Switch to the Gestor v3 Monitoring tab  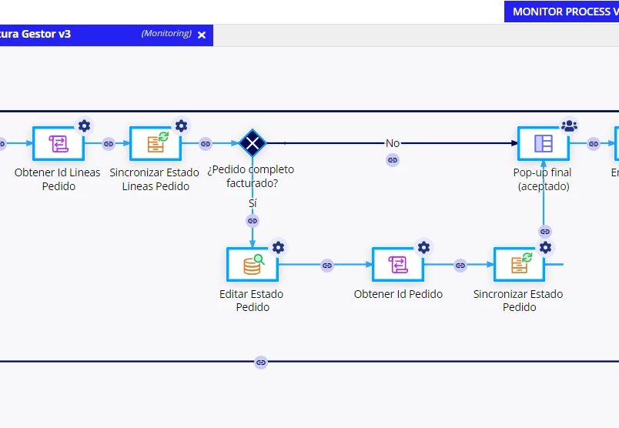106,35
